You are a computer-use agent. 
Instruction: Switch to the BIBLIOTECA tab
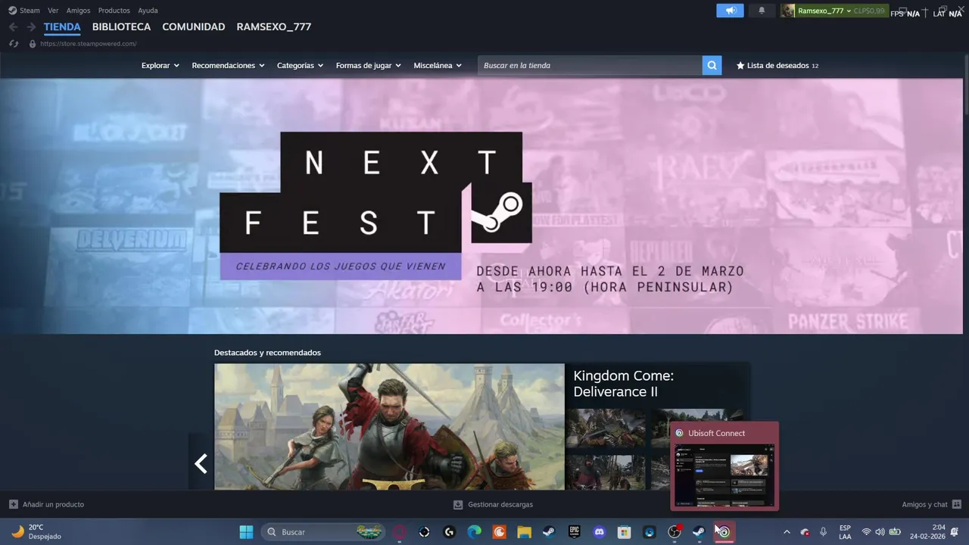121,26
